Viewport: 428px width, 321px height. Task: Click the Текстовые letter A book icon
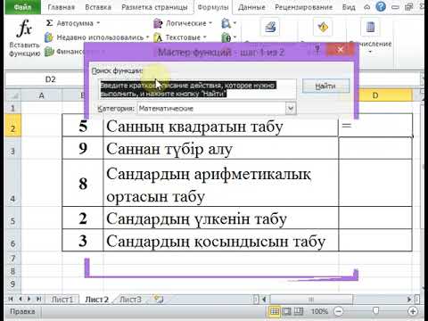[159, 37]
